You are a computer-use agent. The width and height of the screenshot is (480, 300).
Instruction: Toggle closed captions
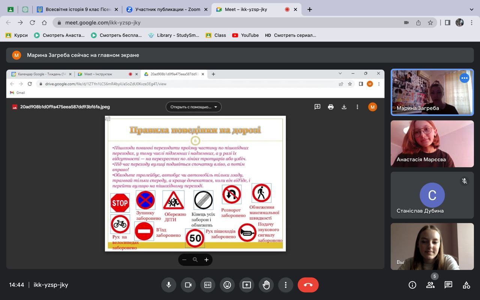point(208,285)
